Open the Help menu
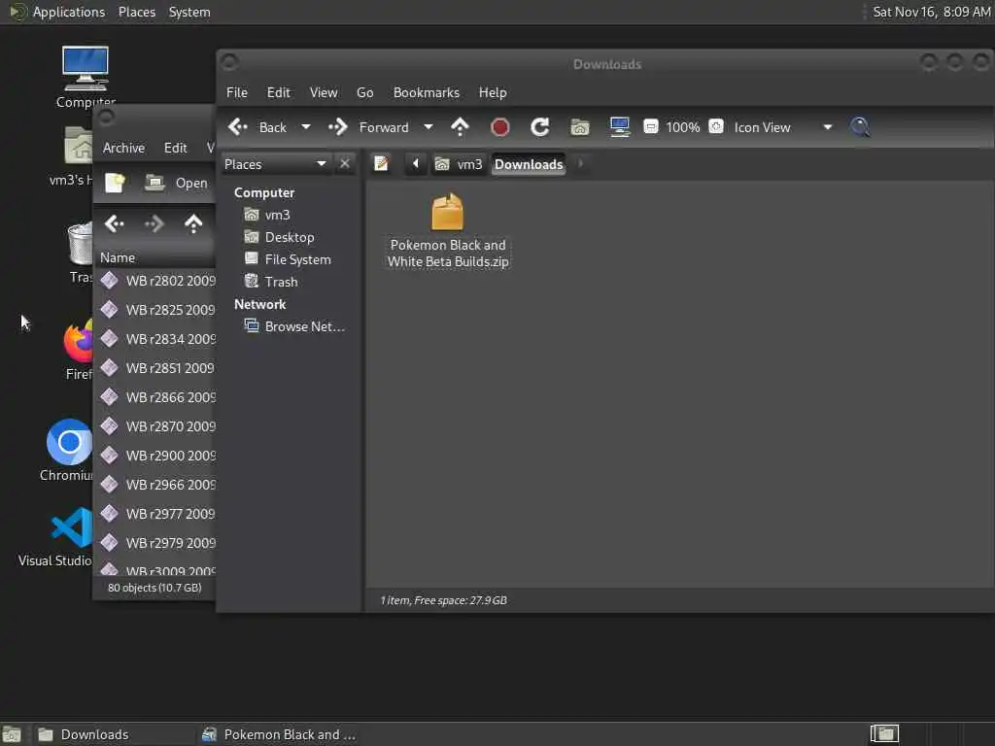The width and height of the screenshot is (995, 746). click(x=493, y=92)
